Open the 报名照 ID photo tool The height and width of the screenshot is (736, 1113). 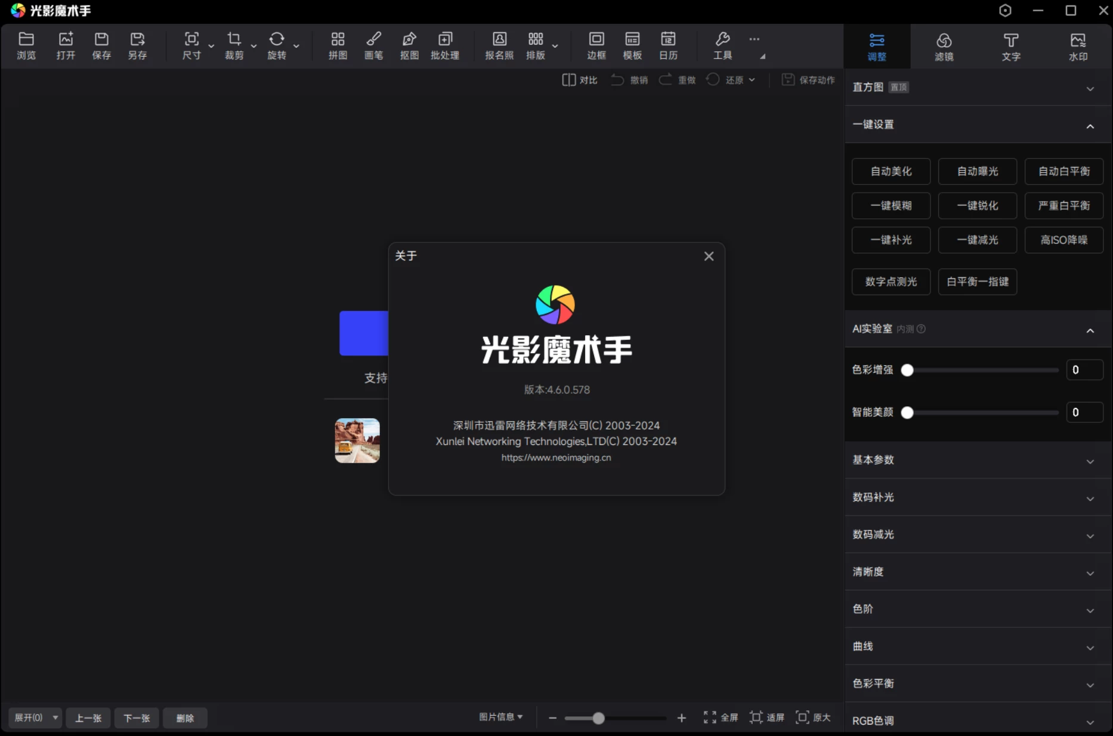[x=499, y=46]
